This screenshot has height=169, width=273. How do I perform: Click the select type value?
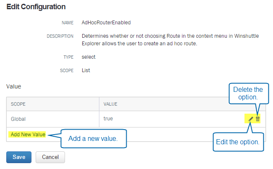pos(88,57)
